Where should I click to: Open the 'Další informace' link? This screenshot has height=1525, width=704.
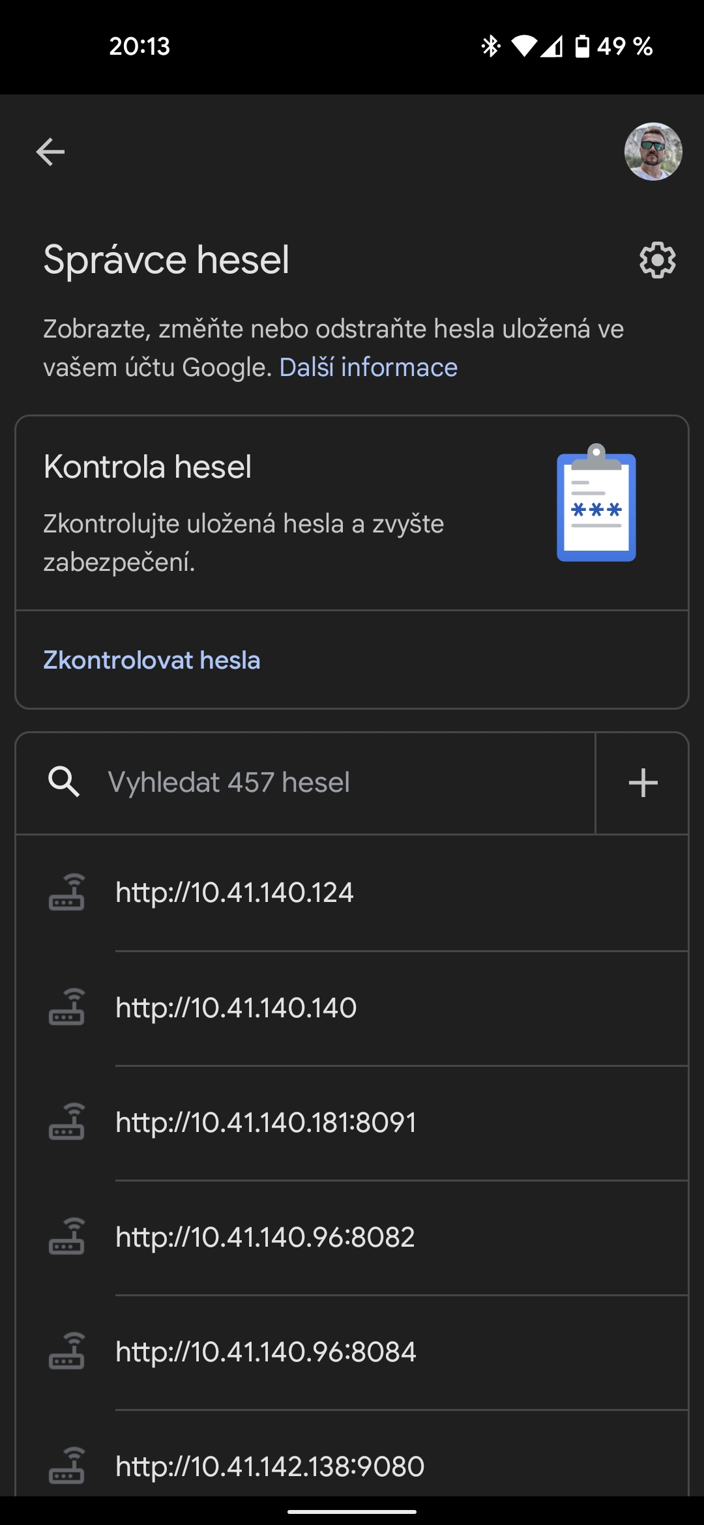click(368, 368)
